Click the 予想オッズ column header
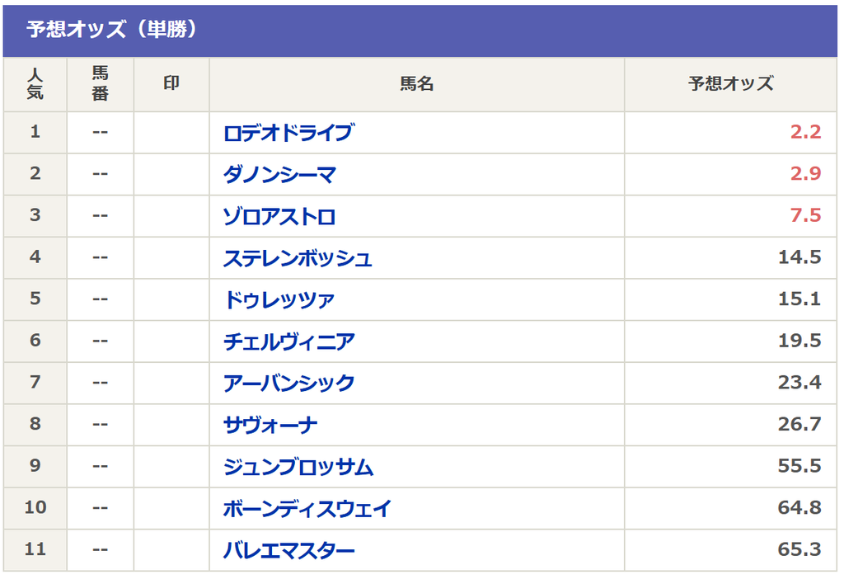Screen dimensions: 844x579 [x=730, y=84]
